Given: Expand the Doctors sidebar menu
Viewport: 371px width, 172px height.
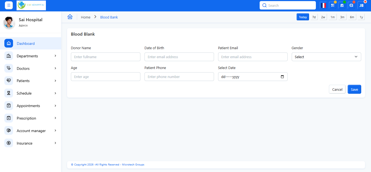Looking at the screenshot, I should tap(30, 68).
